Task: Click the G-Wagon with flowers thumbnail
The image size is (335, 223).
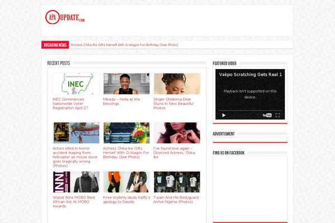Action: tap(127, 133)
